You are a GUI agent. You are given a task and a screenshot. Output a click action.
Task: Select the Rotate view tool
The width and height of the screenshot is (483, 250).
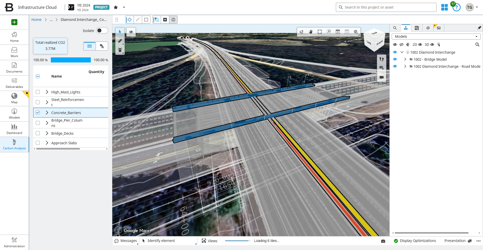pyautogui.click(x=302, y=32)
